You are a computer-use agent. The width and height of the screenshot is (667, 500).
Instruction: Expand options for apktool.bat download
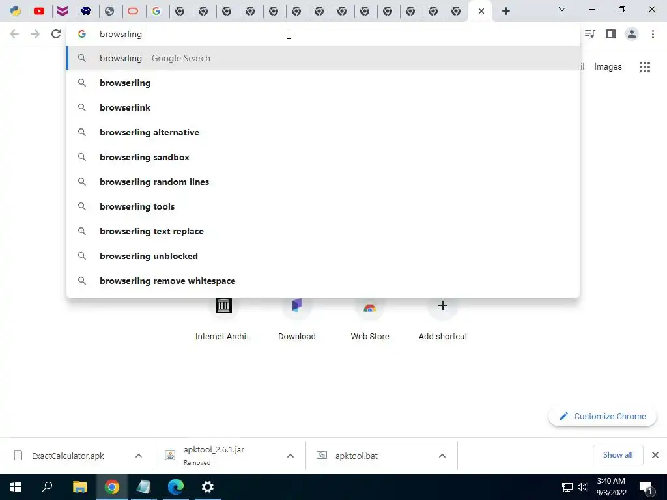442,456
